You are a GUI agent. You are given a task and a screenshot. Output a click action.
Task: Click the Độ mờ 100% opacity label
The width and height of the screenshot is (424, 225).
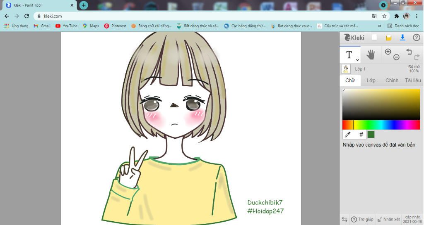point(414,69)
